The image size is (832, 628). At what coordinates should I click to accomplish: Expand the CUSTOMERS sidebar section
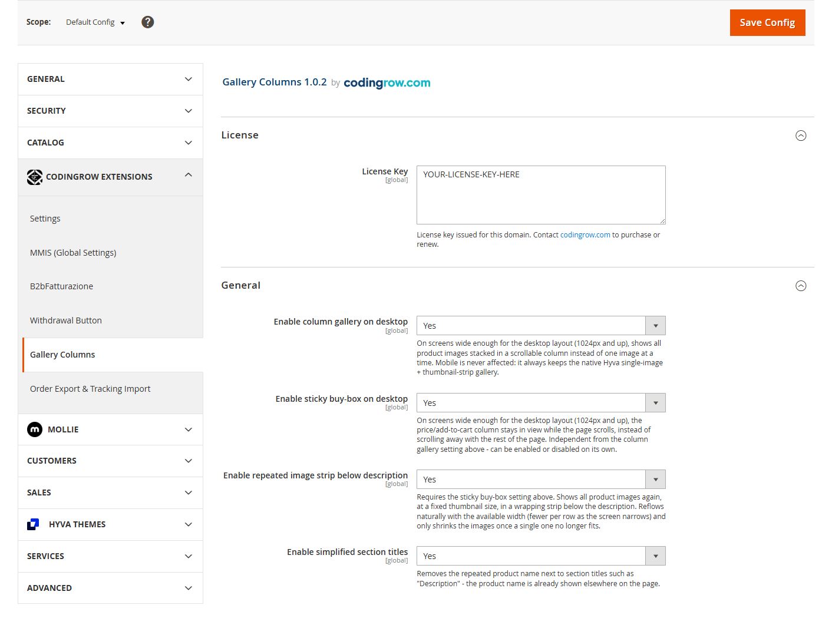pyautogui.click(x=110, y=461)
